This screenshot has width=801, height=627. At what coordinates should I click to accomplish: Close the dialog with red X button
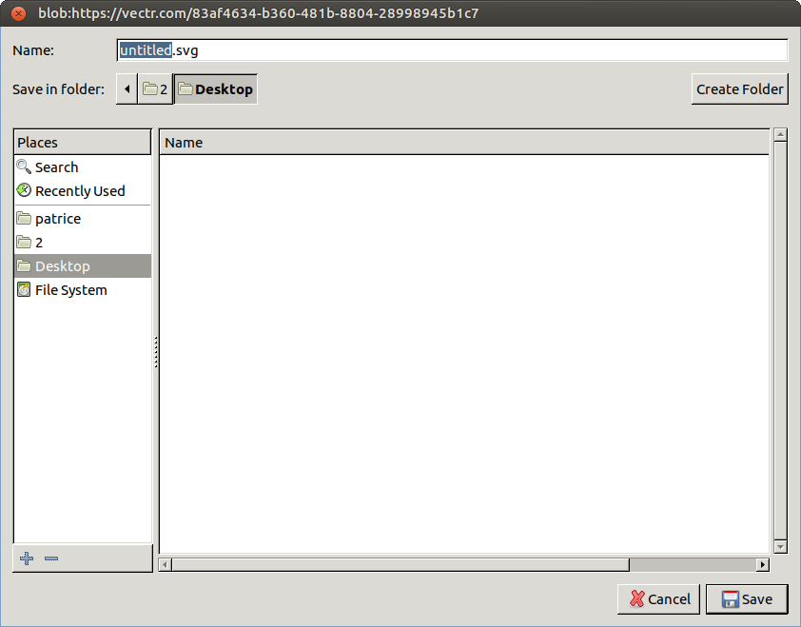pos(18,13)
